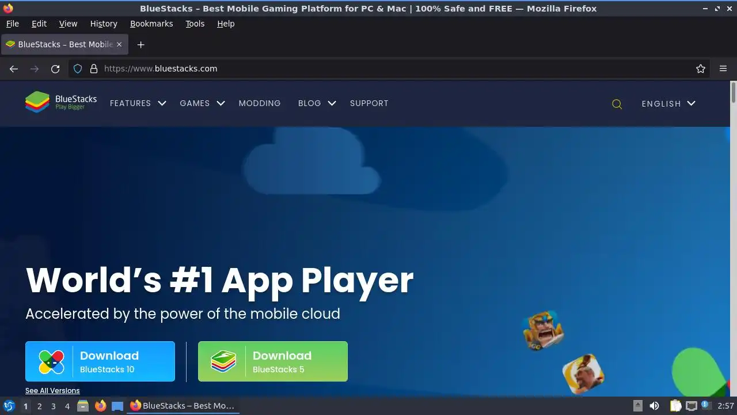Open a new tab with the plus button
This screenshot has height=415, width=737.
coord(140,44)
